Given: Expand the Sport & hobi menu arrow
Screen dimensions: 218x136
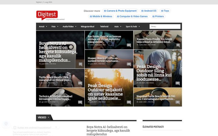Looking at the screenshot, I should point(139,27).
